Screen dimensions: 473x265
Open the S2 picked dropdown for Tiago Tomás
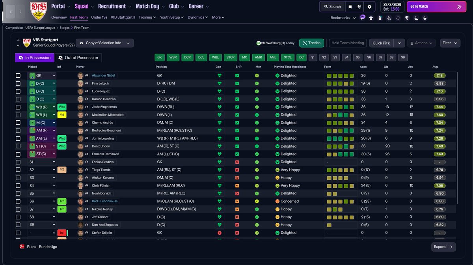click(42, 170)
